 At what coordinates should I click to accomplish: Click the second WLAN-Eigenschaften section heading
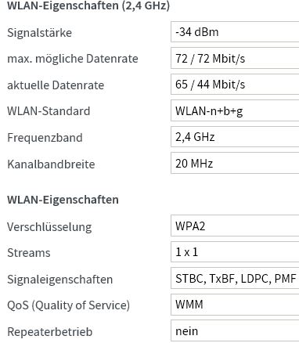click(63, 200)
